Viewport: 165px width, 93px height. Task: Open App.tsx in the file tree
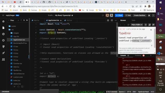(x=16, y=36)
